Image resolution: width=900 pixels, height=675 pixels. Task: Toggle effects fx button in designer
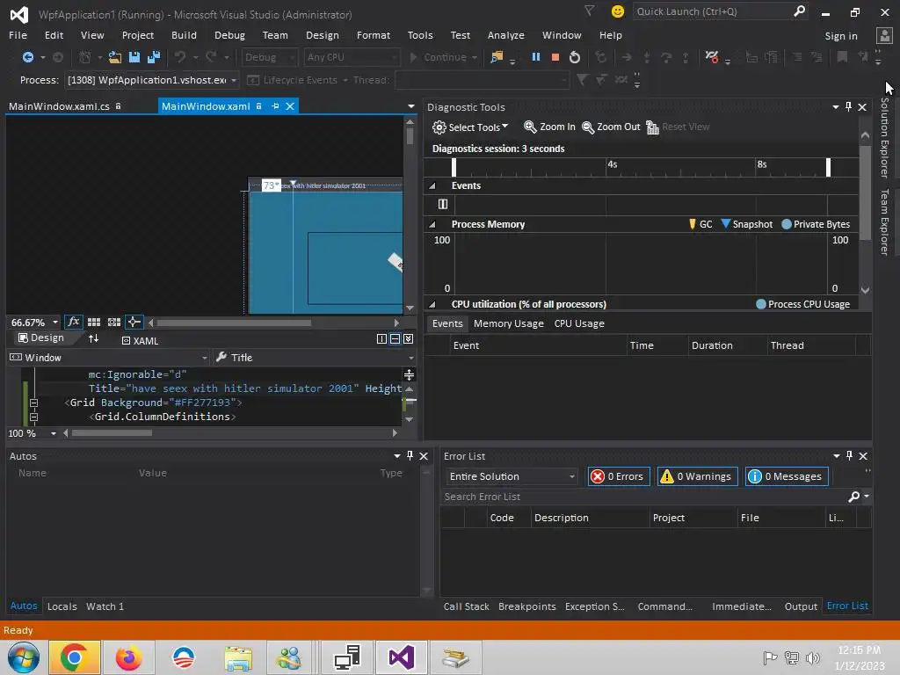click(74, 322)
